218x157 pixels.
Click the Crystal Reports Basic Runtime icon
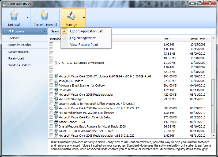56,126
